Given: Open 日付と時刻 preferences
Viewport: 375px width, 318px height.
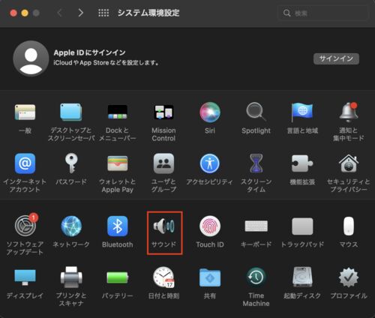Looking at the screenshot, I should point(163,283).
